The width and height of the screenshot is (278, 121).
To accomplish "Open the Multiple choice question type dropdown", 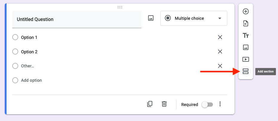I will pos(193,18).
